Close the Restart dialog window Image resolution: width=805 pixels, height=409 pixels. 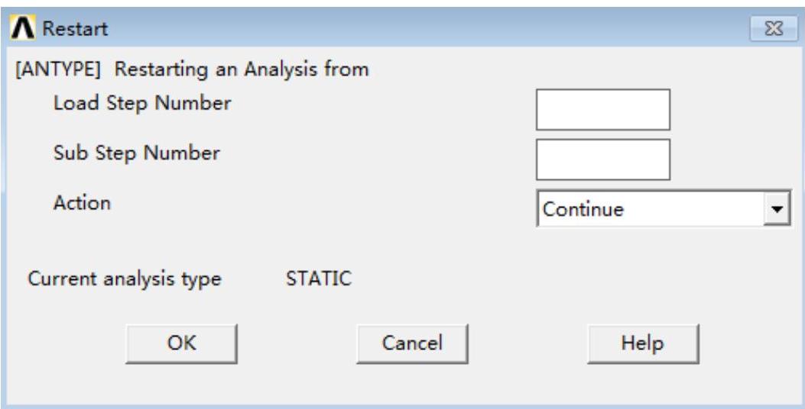[x=774, y=30]
